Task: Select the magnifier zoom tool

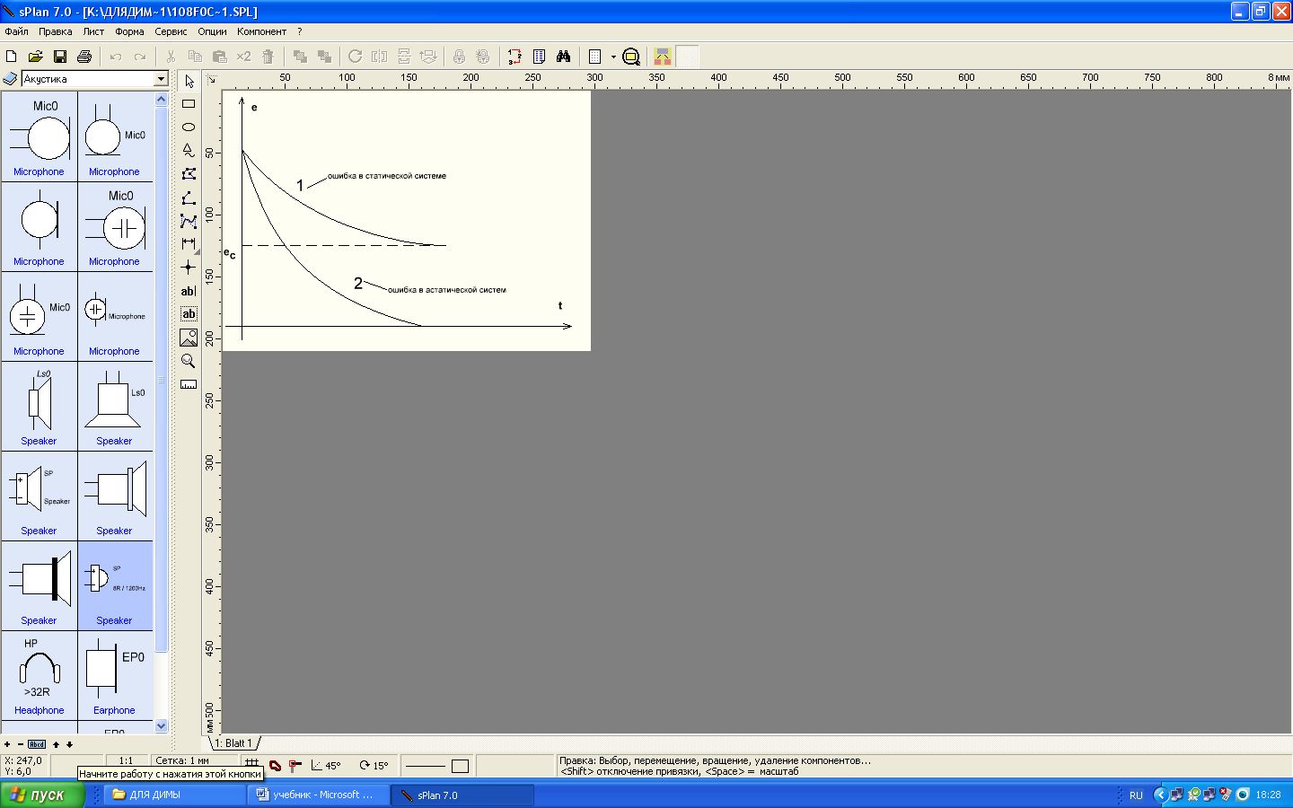Action: tap(189, 361)
